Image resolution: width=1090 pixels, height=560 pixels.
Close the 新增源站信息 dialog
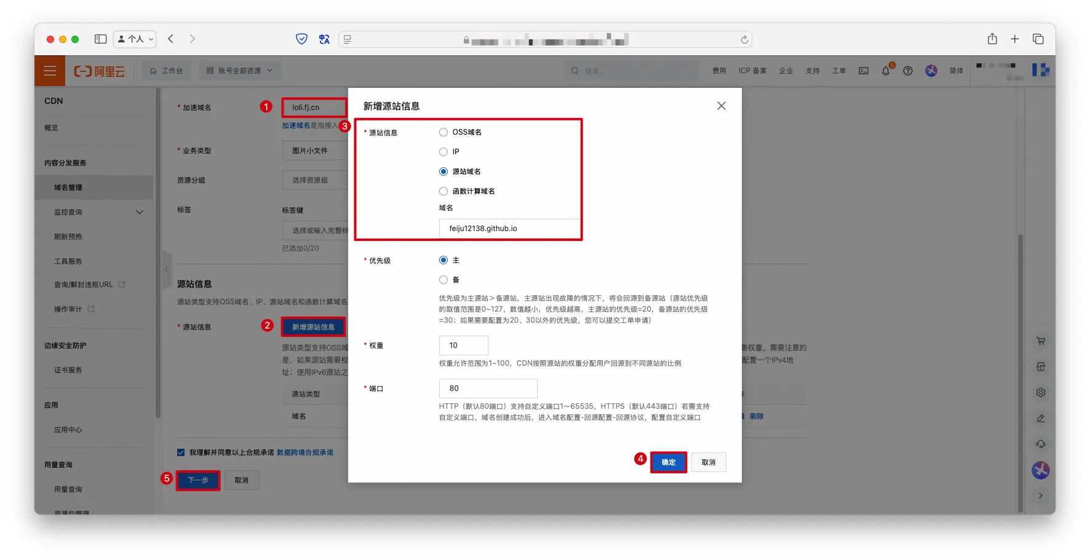[x=721, y=106]
